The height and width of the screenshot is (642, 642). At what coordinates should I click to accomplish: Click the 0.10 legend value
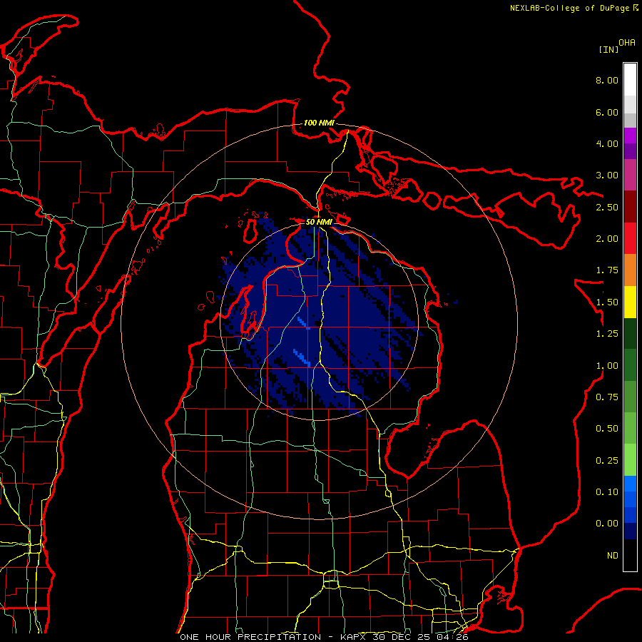(607, 492)
